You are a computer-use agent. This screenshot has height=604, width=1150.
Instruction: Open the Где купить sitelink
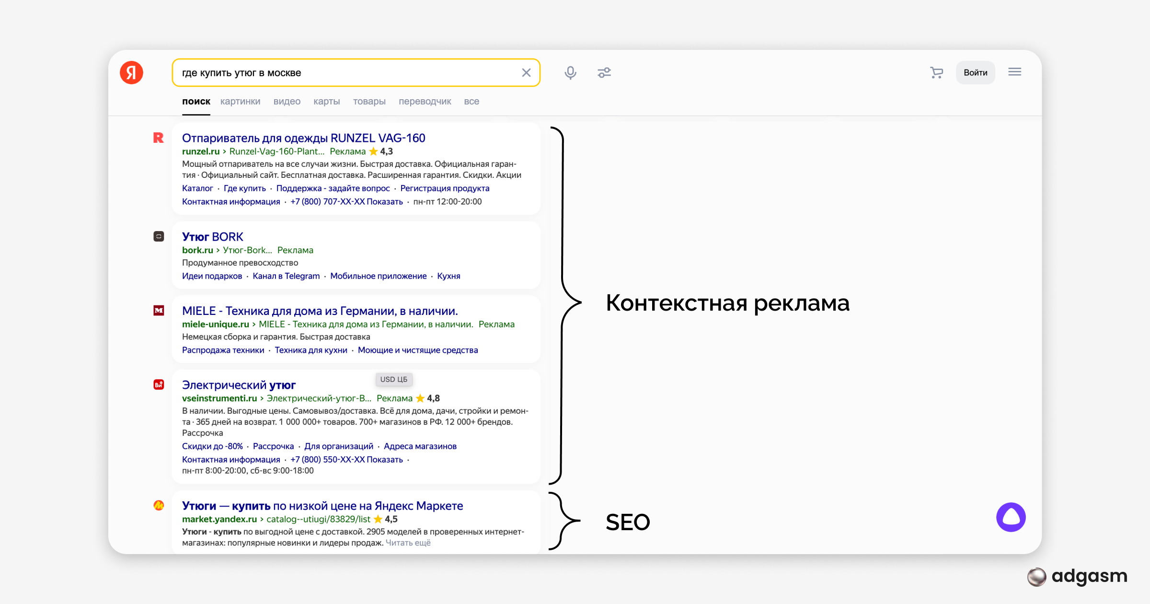coord(244,188)
